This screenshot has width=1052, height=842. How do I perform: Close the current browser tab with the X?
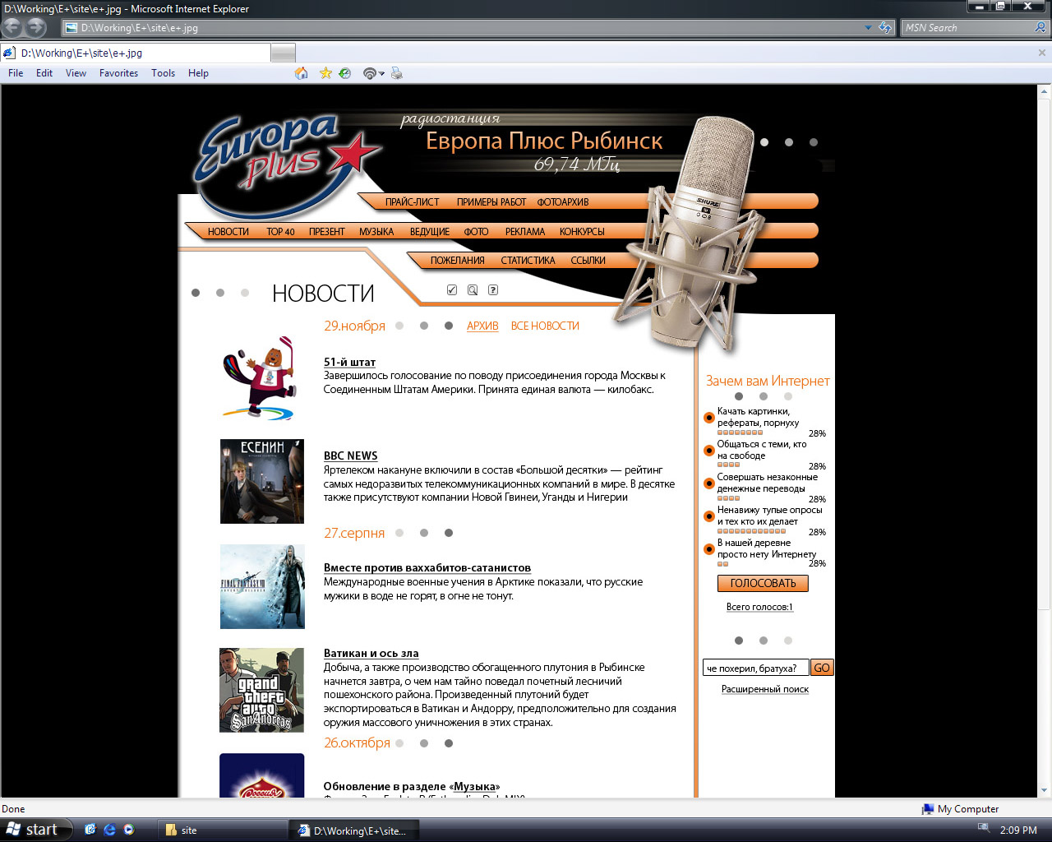tap(1042, 53)
